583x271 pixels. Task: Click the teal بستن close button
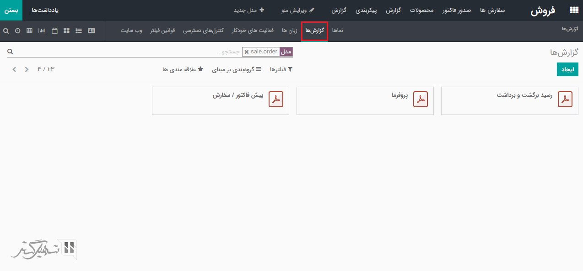pyautogui.click(x=11, y=10)
